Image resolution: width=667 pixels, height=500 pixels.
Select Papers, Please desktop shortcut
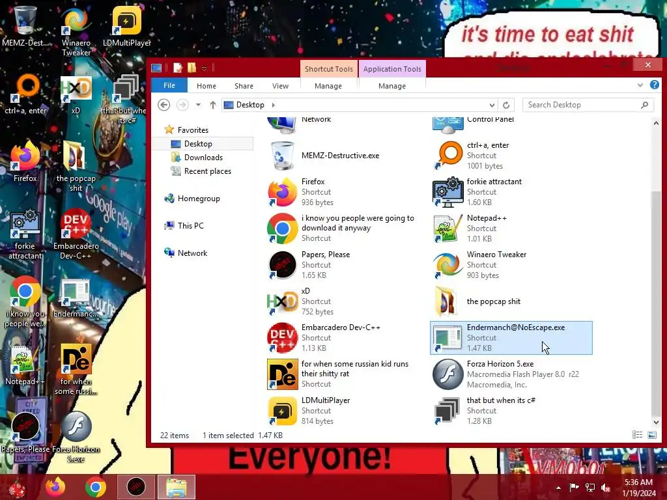pyautogui.click(x=25, y=432)
